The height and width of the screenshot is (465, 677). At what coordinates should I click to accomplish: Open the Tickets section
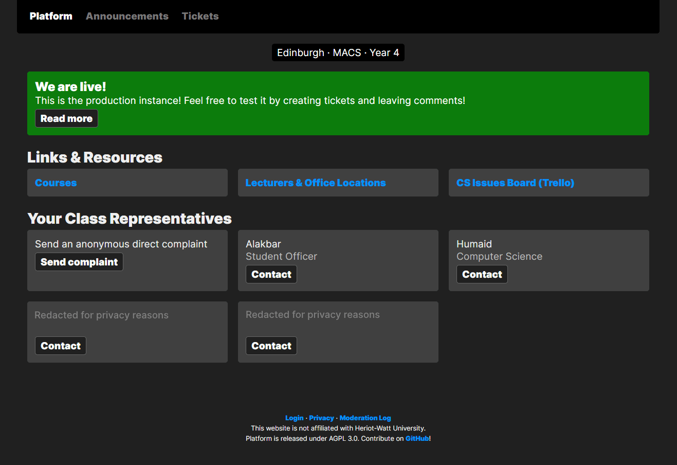click(200, 16)
